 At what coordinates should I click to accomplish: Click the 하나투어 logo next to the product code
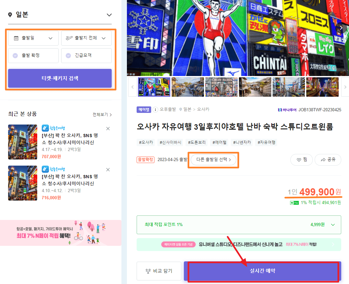(288, 109)
